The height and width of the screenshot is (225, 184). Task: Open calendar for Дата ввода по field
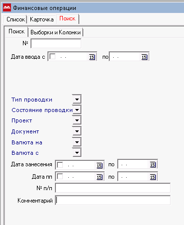click(144, 57)
